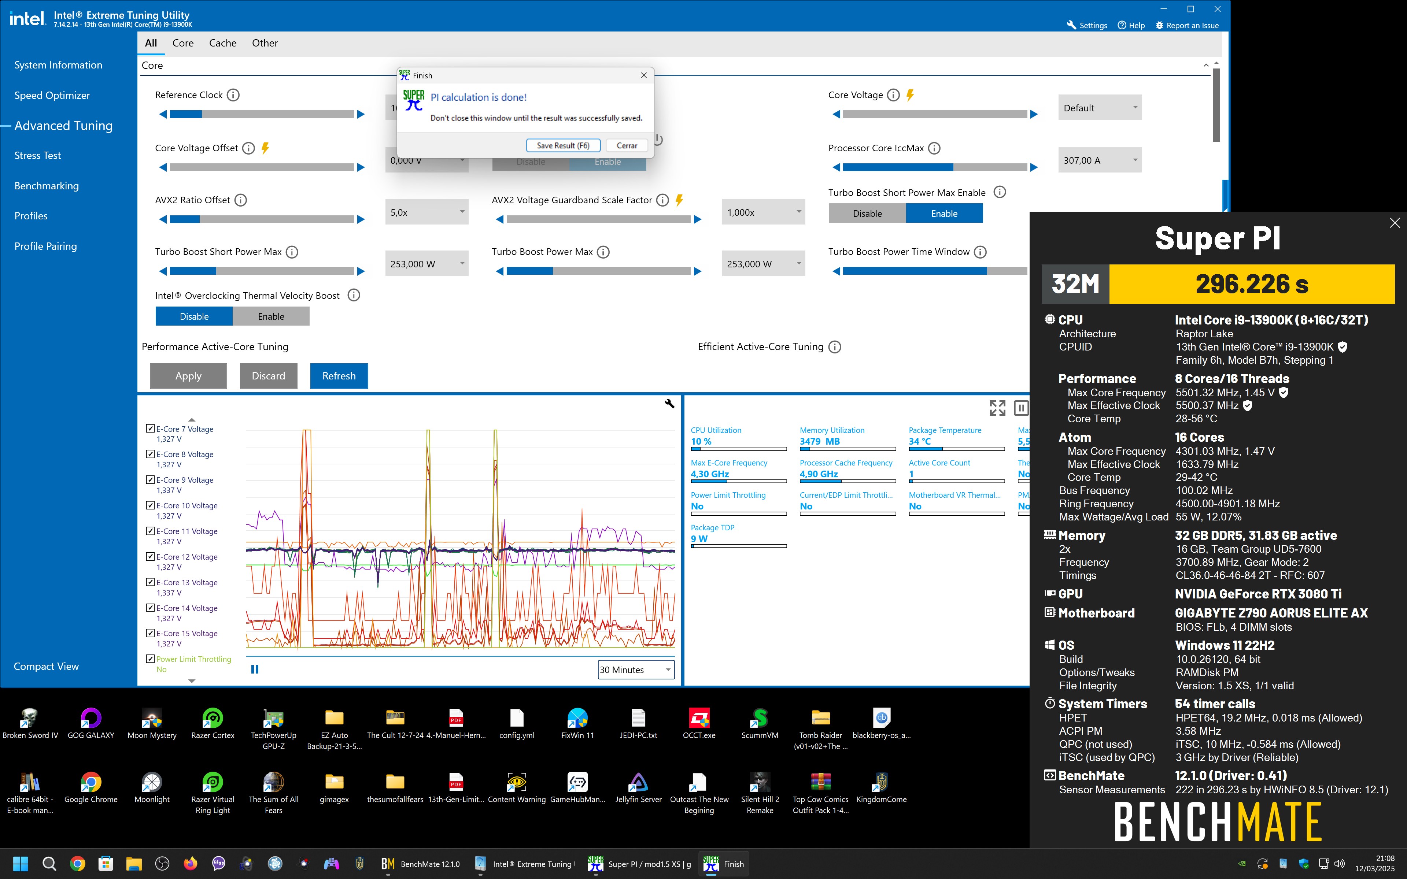Open the Moonlight desktop icon
The width and height of the screenshot is (1407, 879).
(152, 788)
